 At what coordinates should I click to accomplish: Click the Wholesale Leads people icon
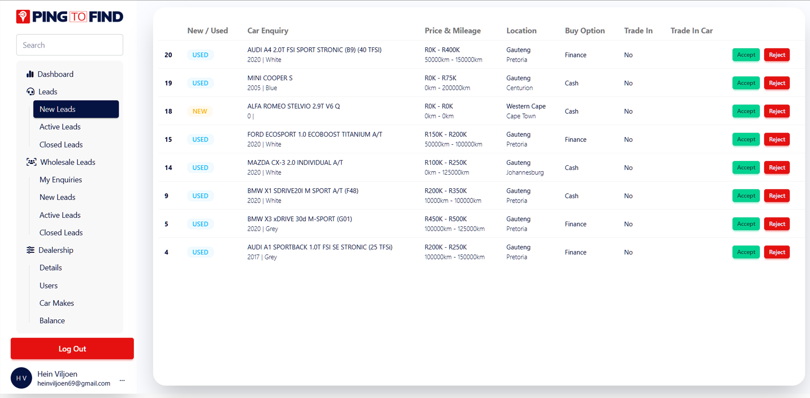[31, 162]
